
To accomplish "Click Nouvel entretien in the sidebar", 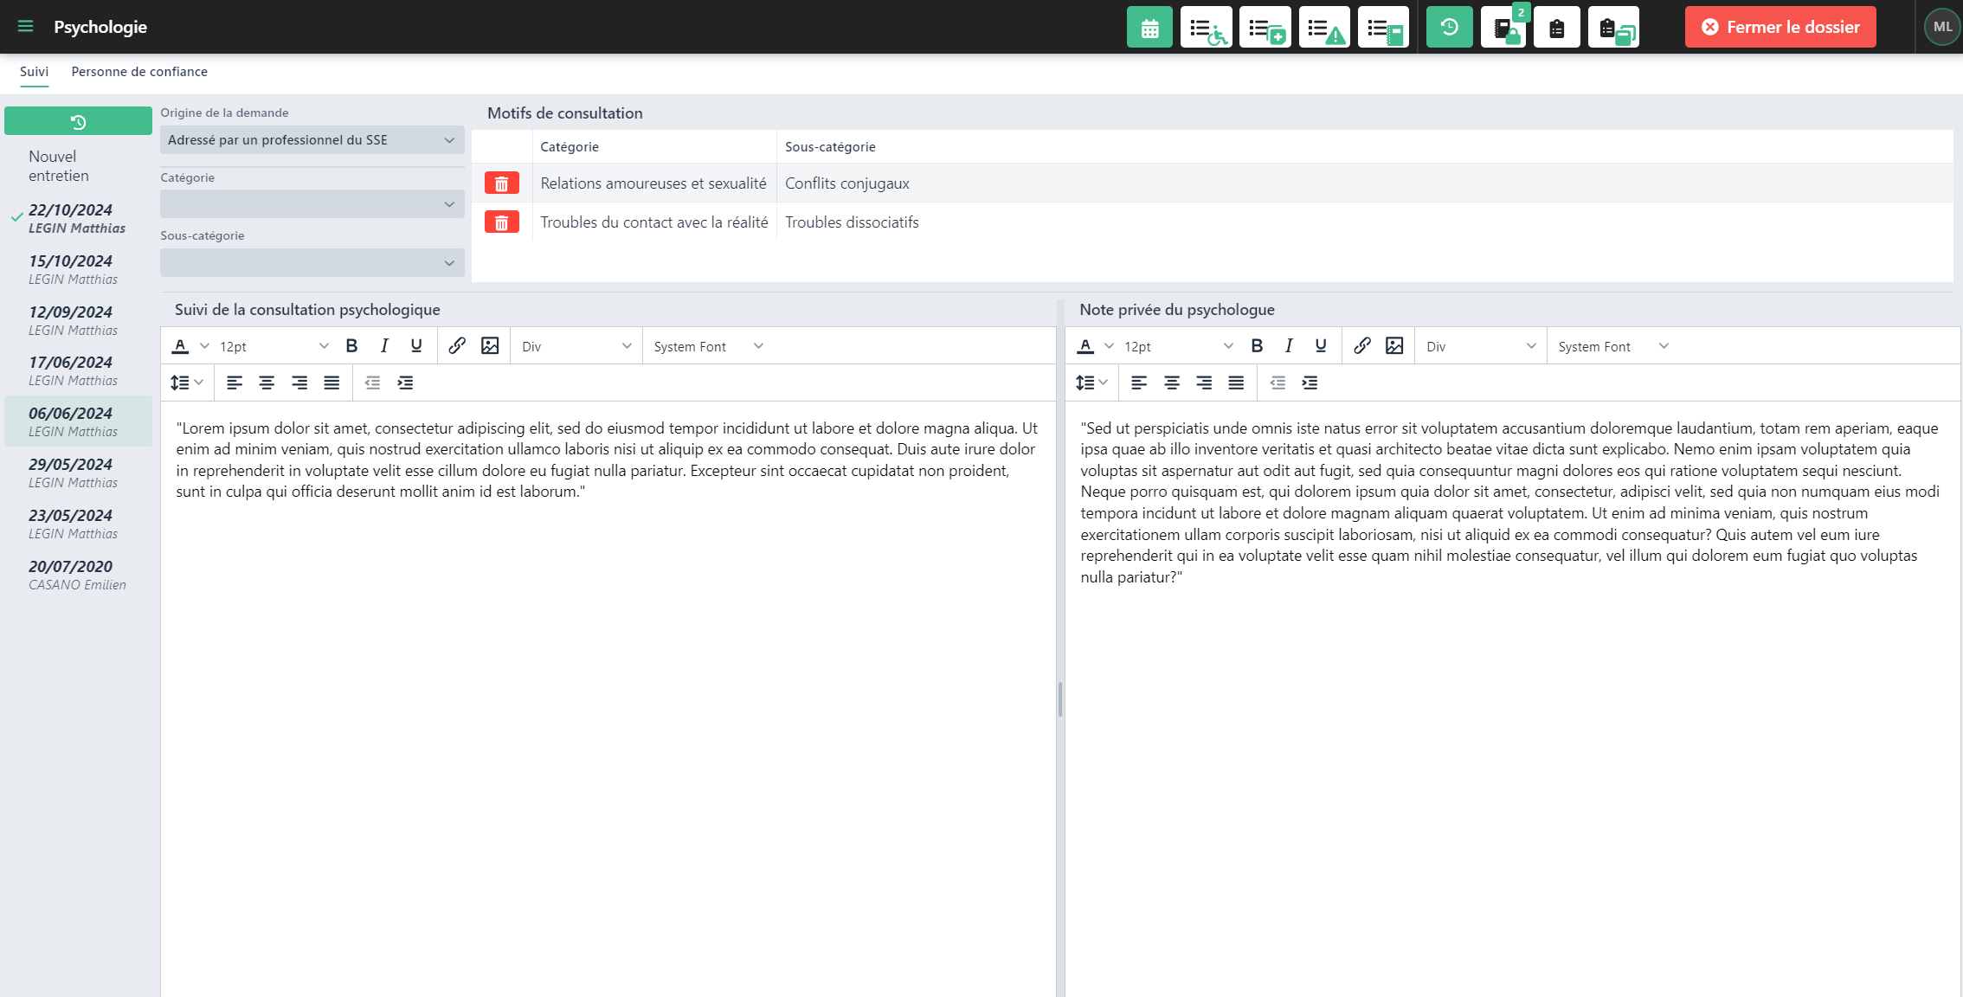I will pos(59,166).
